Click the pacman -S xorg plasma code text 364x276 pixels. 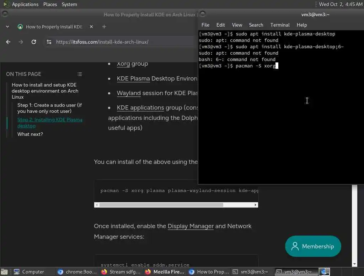coord(179,191)
